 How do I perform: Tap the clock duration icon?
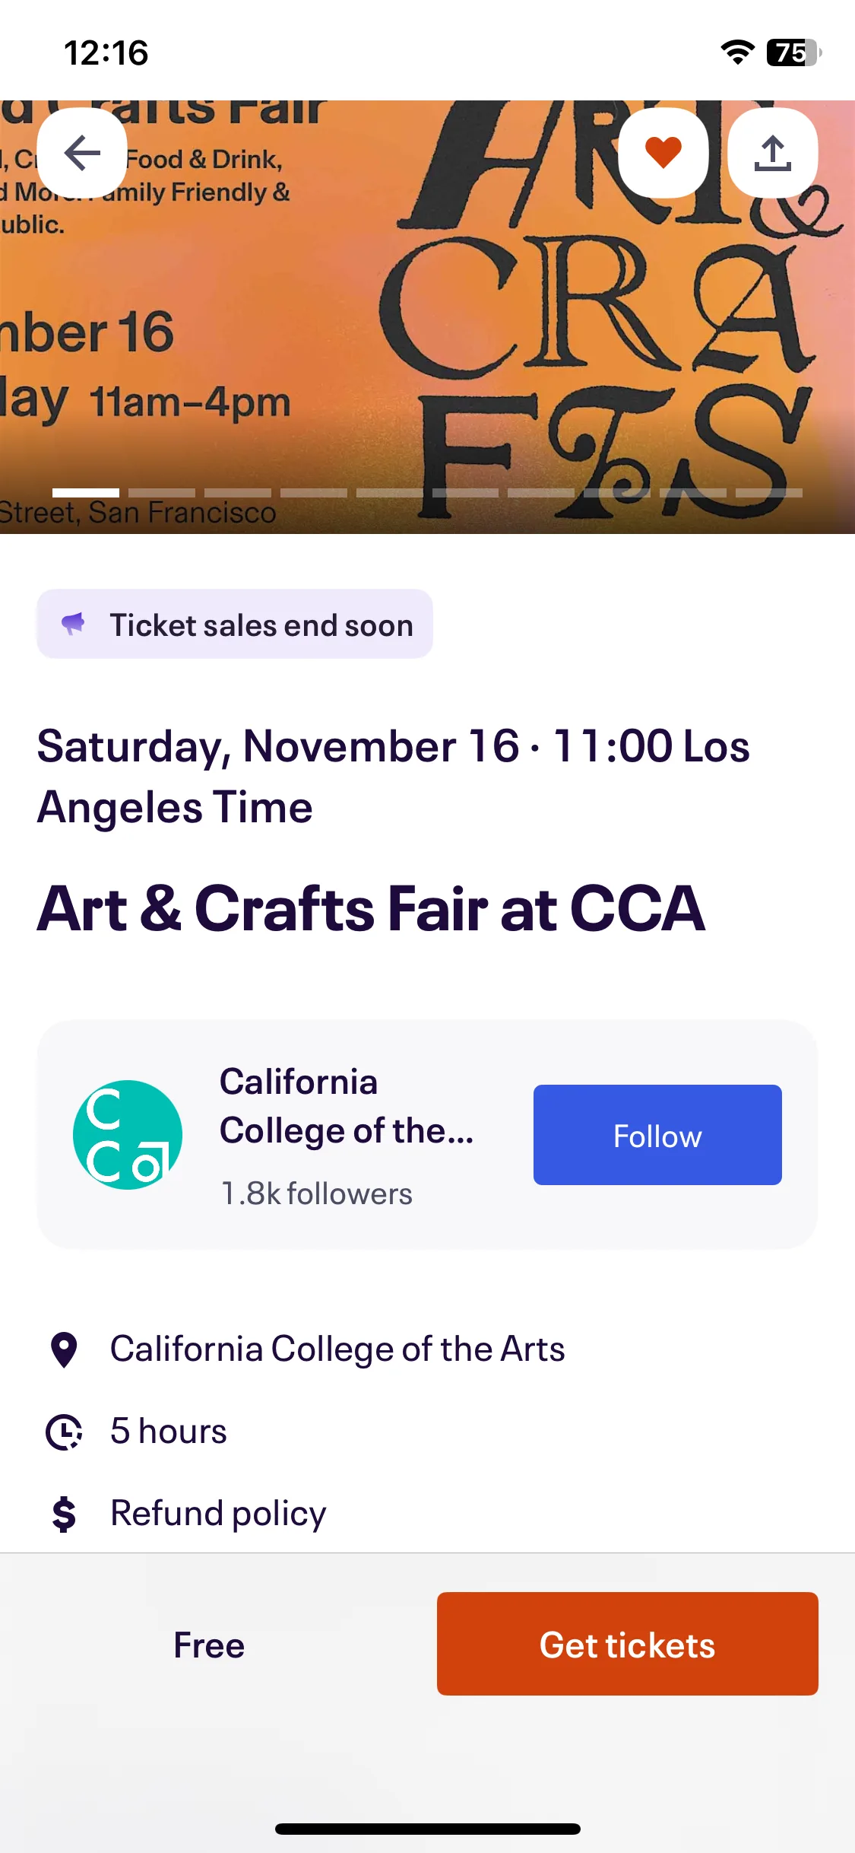tap(64, 1432)
